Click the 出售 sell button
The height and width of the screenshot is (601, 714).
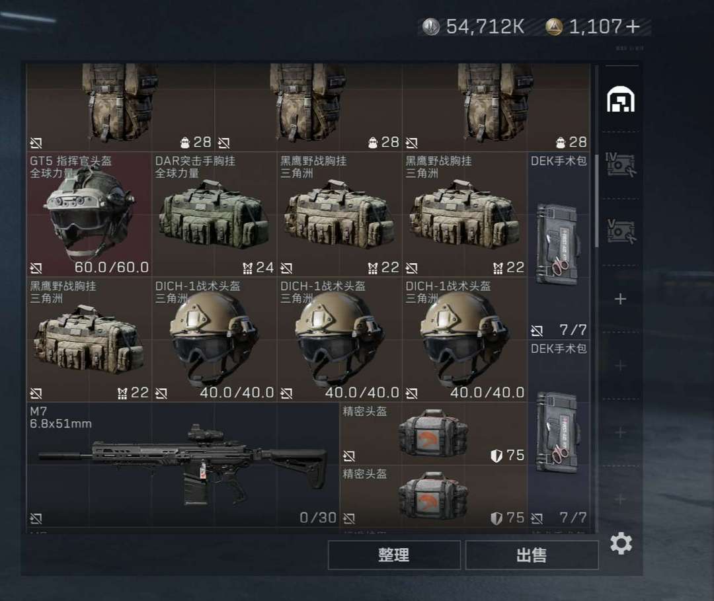pyautogui.click(x=532, y=555)
